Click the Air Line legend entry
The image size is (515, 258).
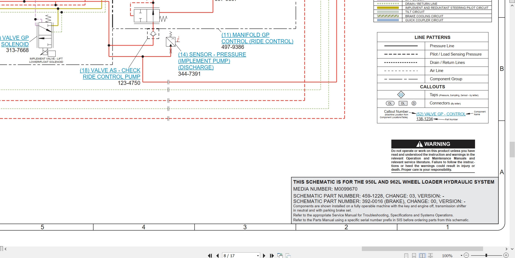pos(436,71)
